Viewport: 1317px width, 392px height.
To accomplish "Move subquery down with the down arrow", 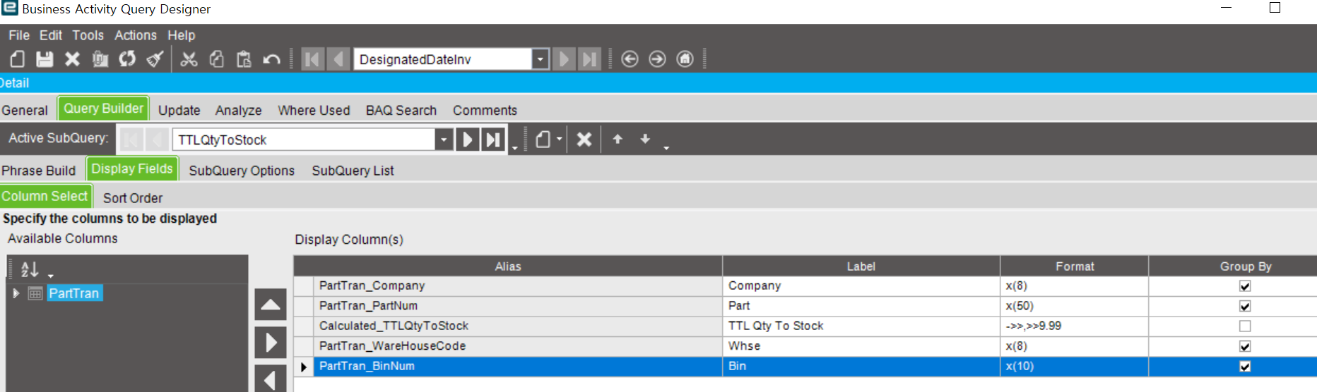I will 645,139.
